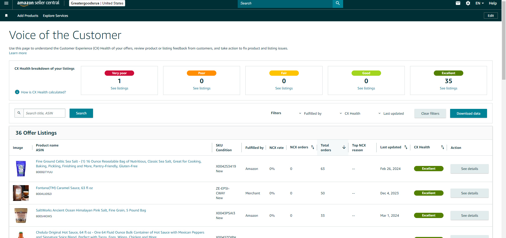This screenshot has height=238, width=506.
Task: Open the hamburger navigation menu
Action: point(6,3)
